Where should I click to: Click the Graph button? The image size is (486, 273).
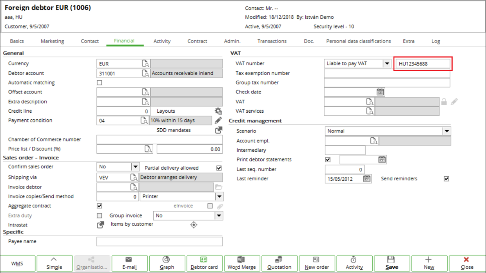pyautogui.click(x=167, y=263)
